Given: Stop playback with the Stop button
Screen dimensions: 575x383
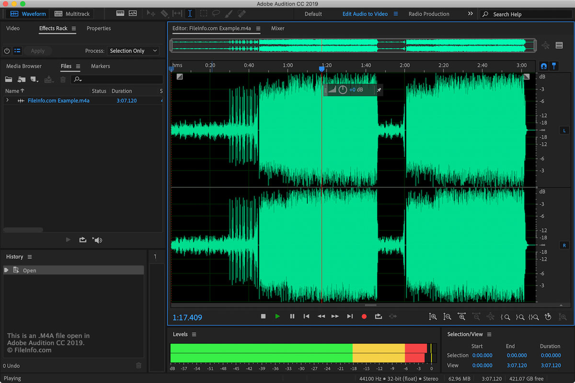Looking at the screenshot, I should 263,316.
